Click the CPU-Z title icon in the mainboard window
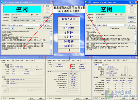Image resolution: width=138 pixels, height=100 pixels. coord(1,57)
